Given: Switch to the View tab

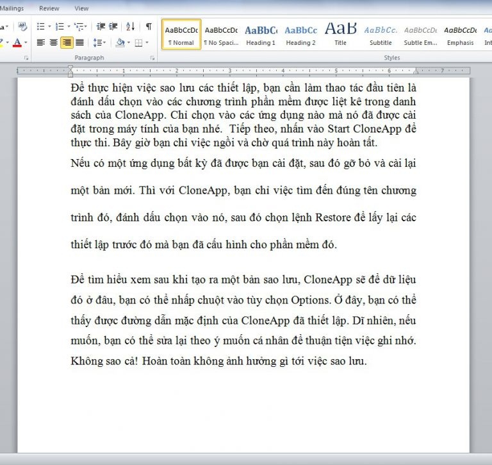Looking at the screenshot, I should click(81, 8).
